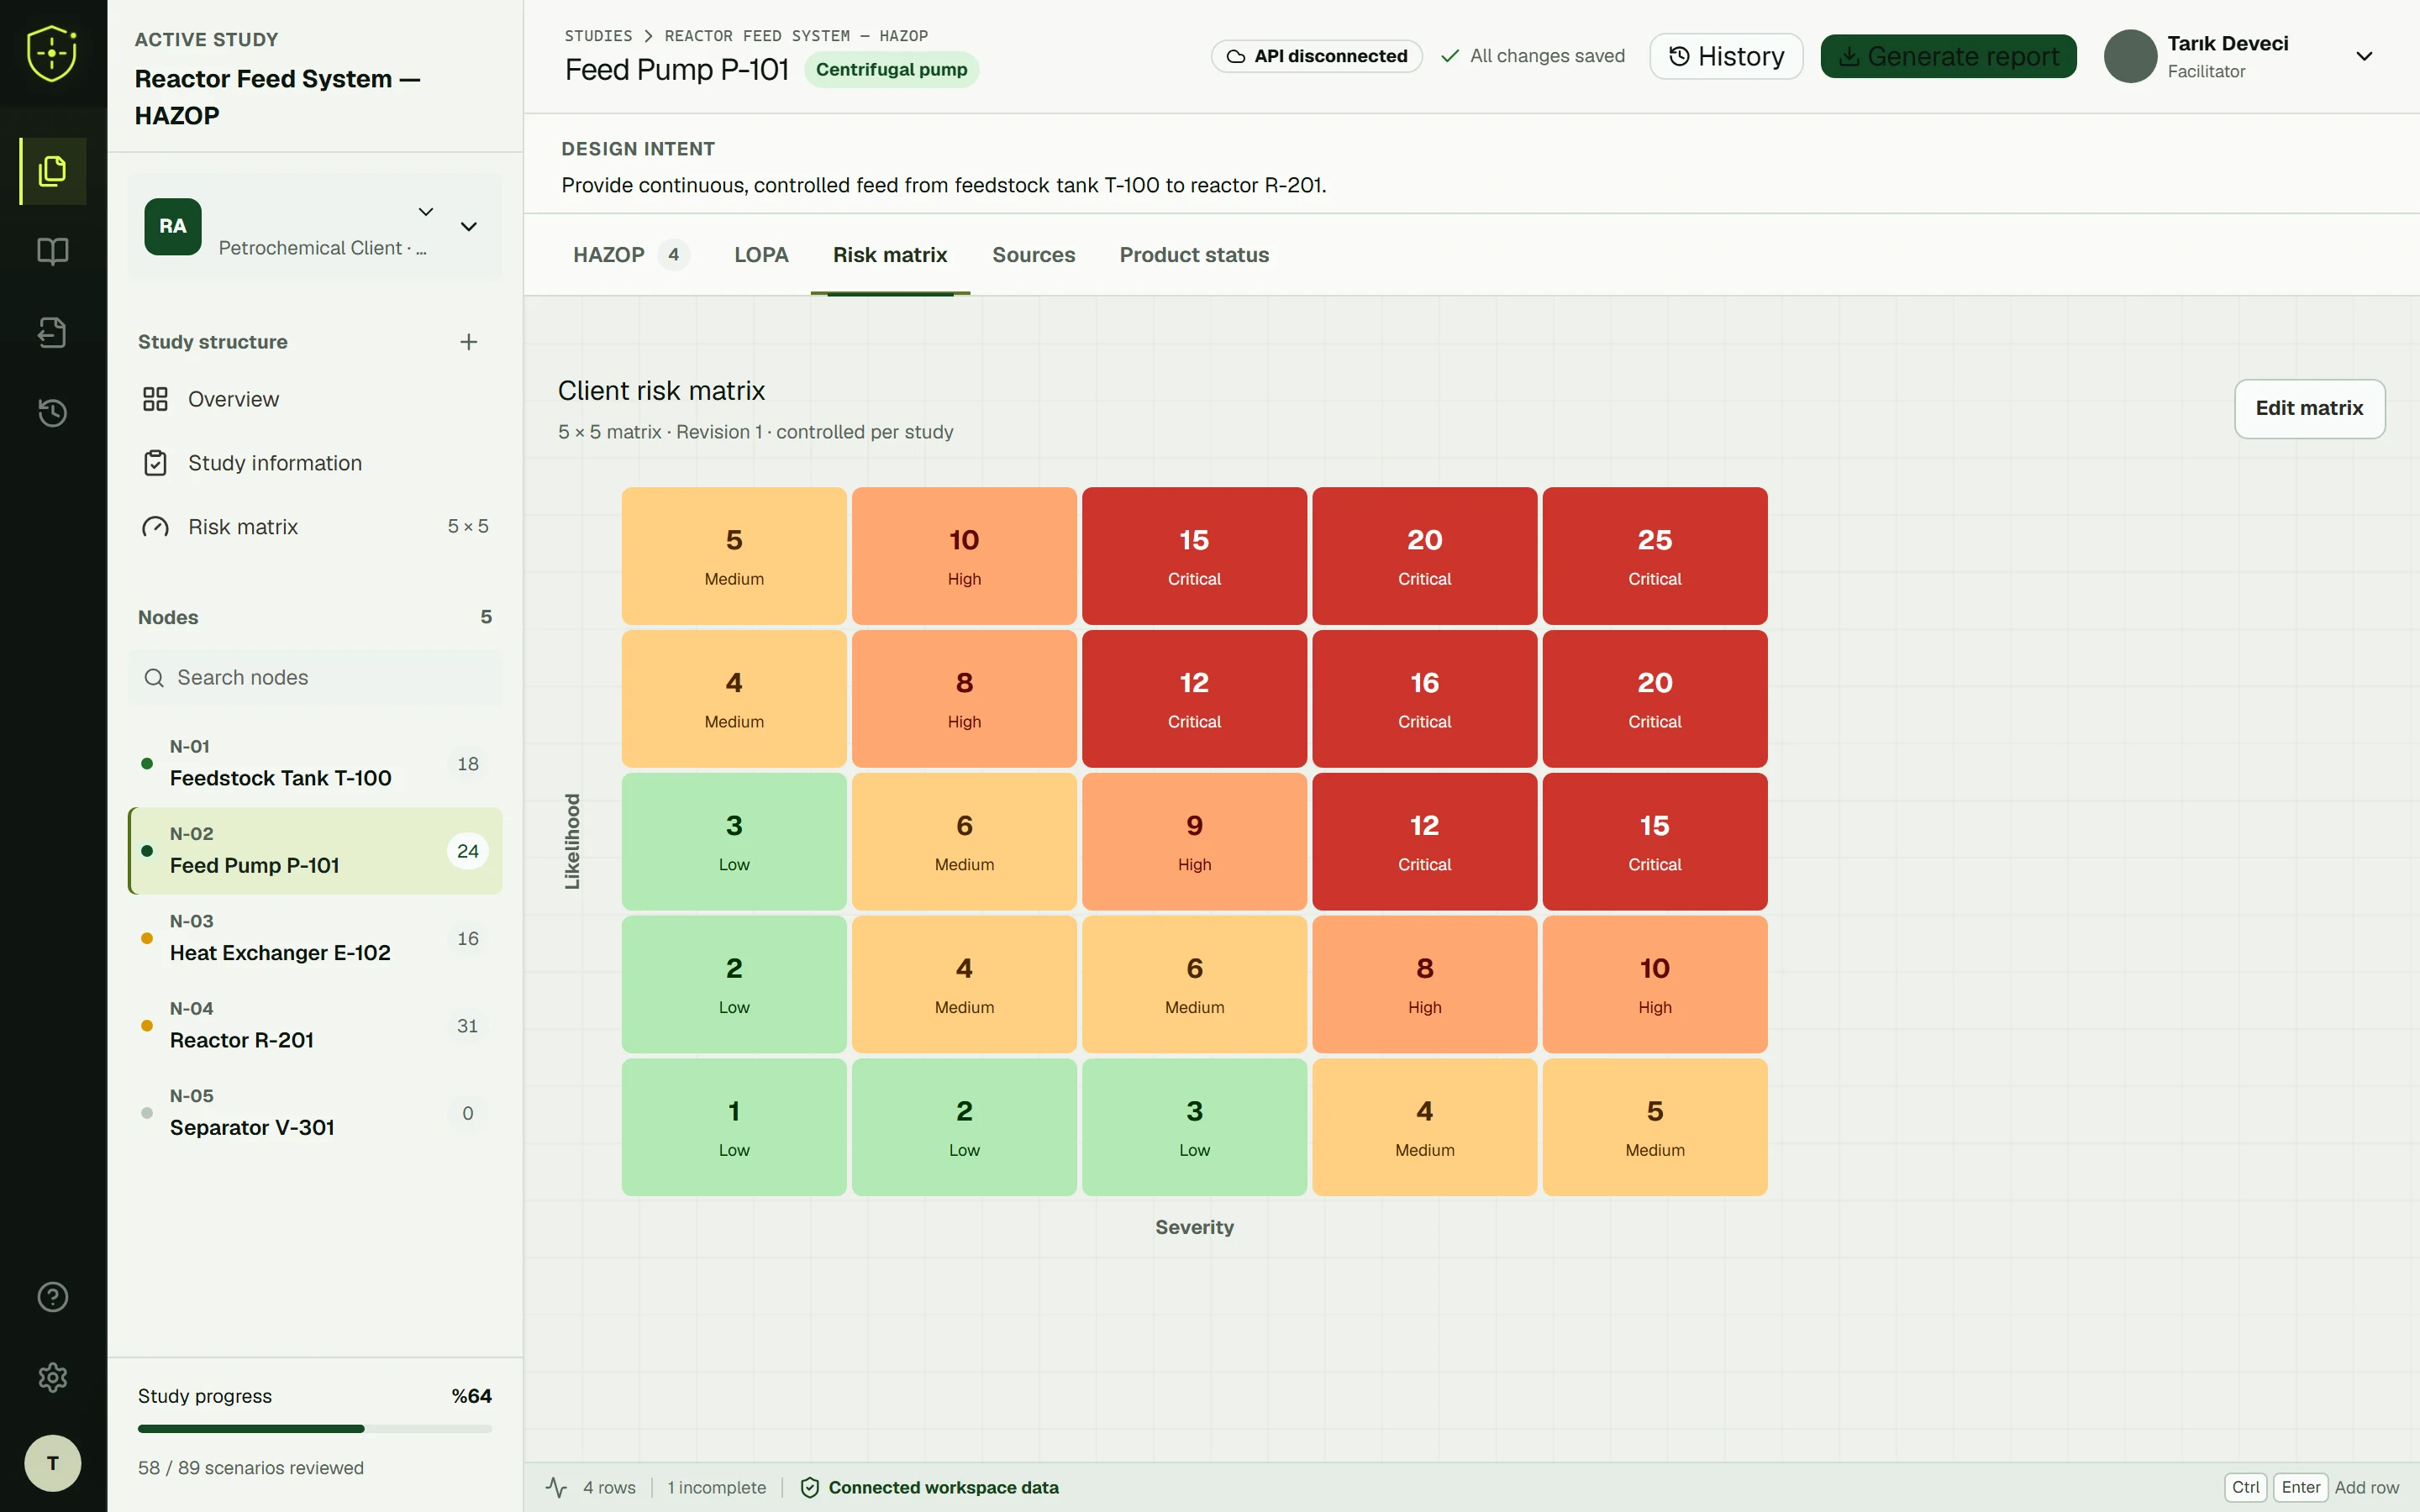The image size is (2420, 1512).
Task: Click the orange 9 High matrix cell
Action: click(1194, 842)
